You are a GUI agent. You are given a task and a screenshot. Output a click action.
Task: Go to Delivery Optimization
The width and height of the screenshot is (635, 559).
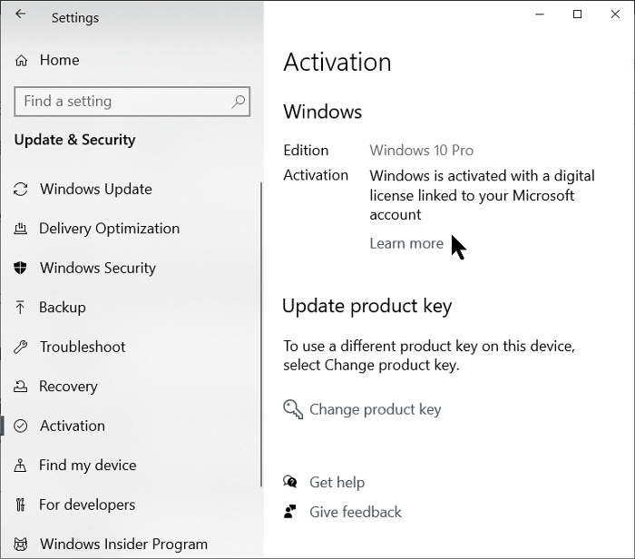[110, 229]
